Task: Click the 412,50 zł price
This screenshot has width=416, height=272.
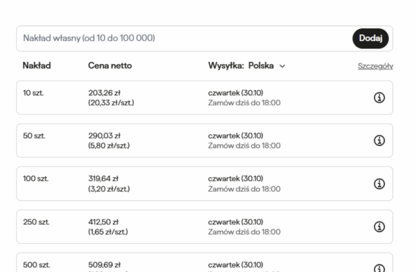Action: pos(103,222)
